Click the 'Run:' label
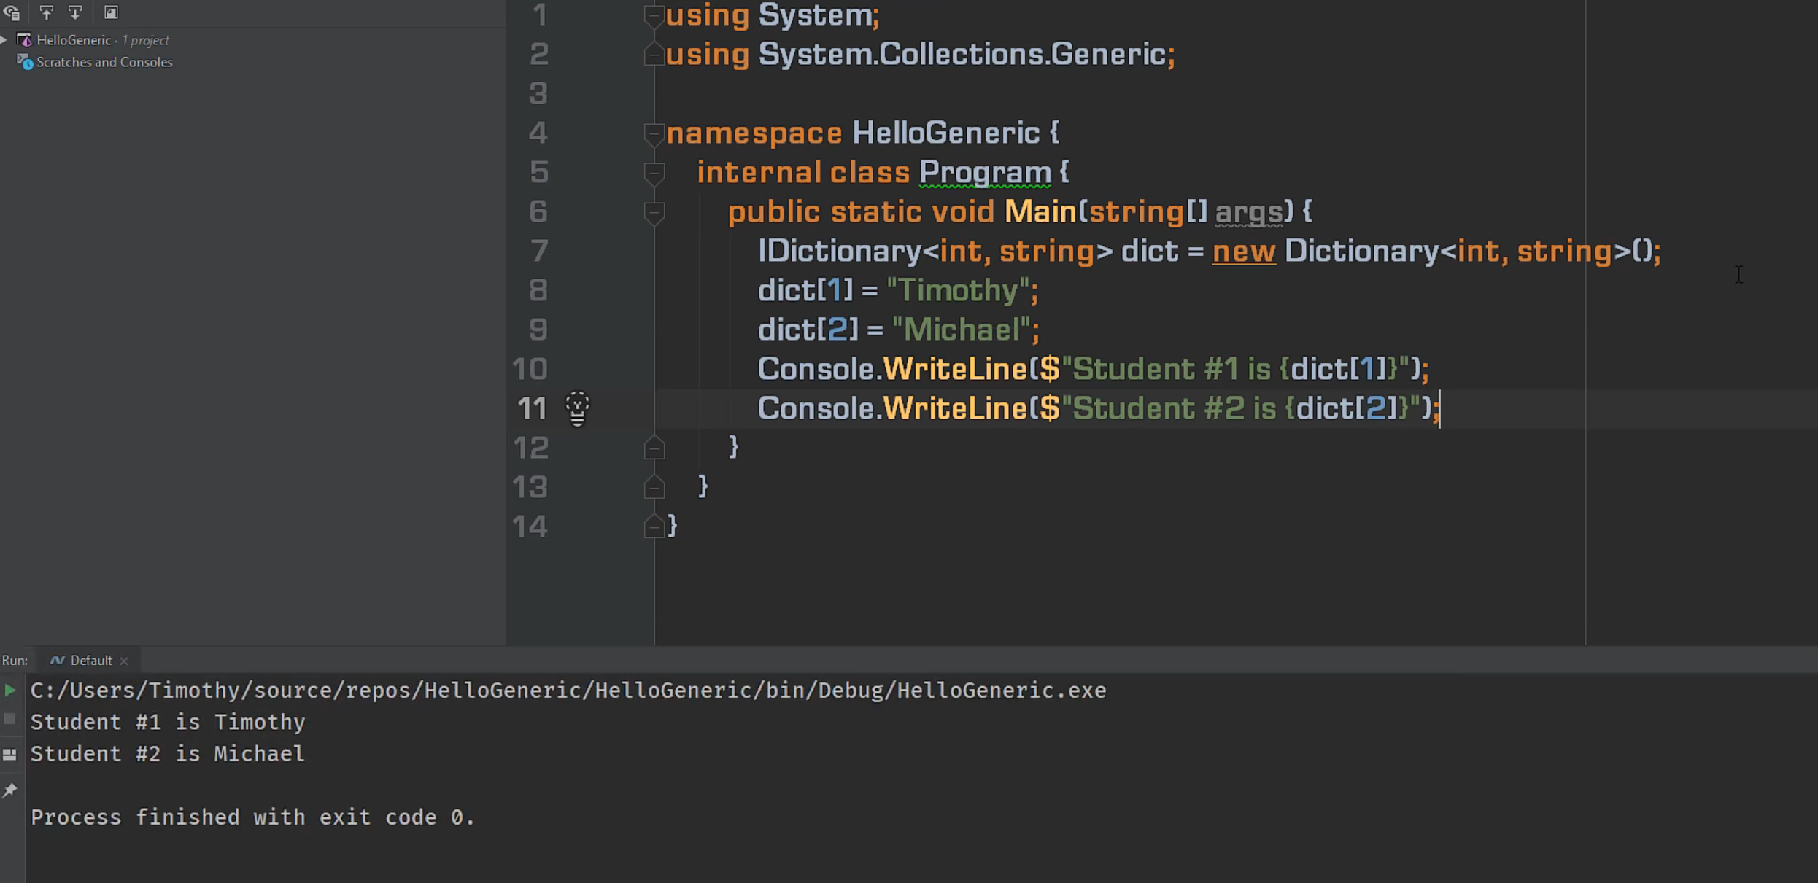The image size is (1818, 883). (15, 660)
